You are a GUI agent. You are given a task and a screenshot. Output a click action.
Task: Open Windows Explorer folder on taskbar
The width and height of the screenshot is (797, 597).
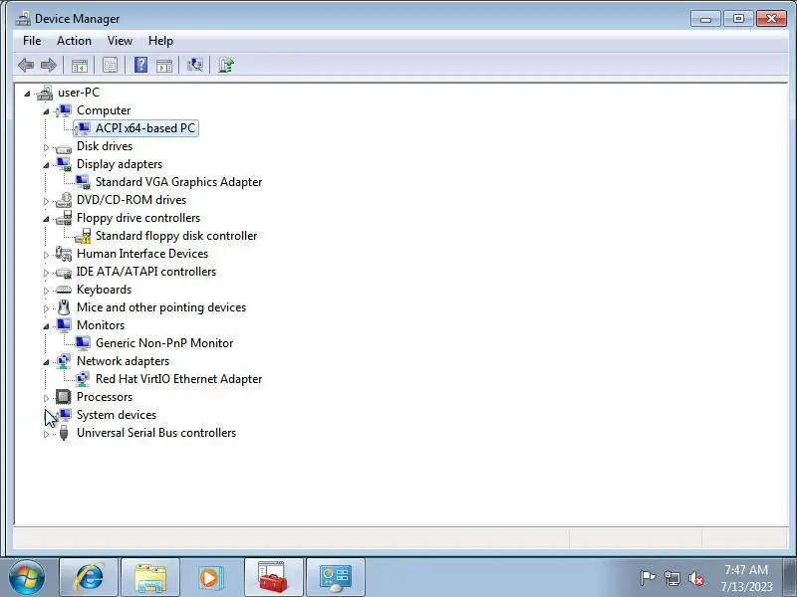(x=150, y=577)
